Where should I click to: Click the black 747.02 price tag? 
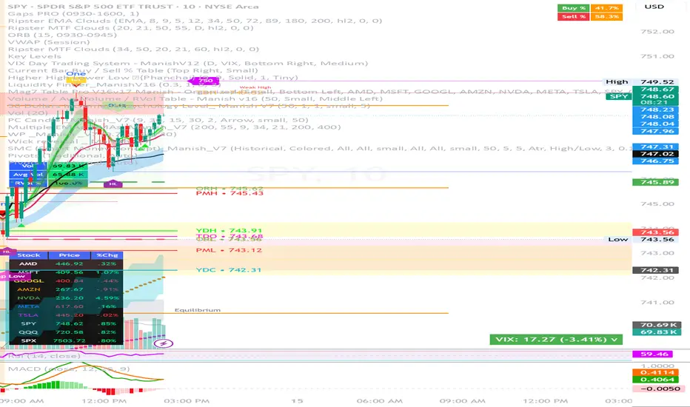pos(654,154)
